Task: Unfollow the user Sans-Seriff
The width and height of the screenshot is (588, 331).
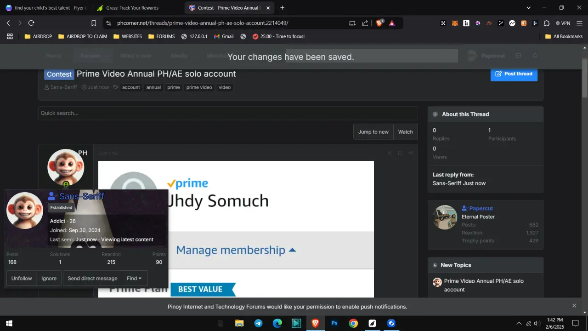Action: [x=22, y=278]
